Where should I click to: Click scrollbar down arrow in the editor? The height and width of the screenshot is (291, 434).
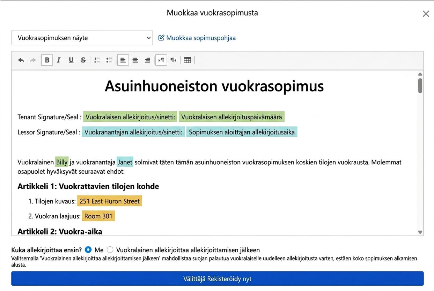coord(420,232)
